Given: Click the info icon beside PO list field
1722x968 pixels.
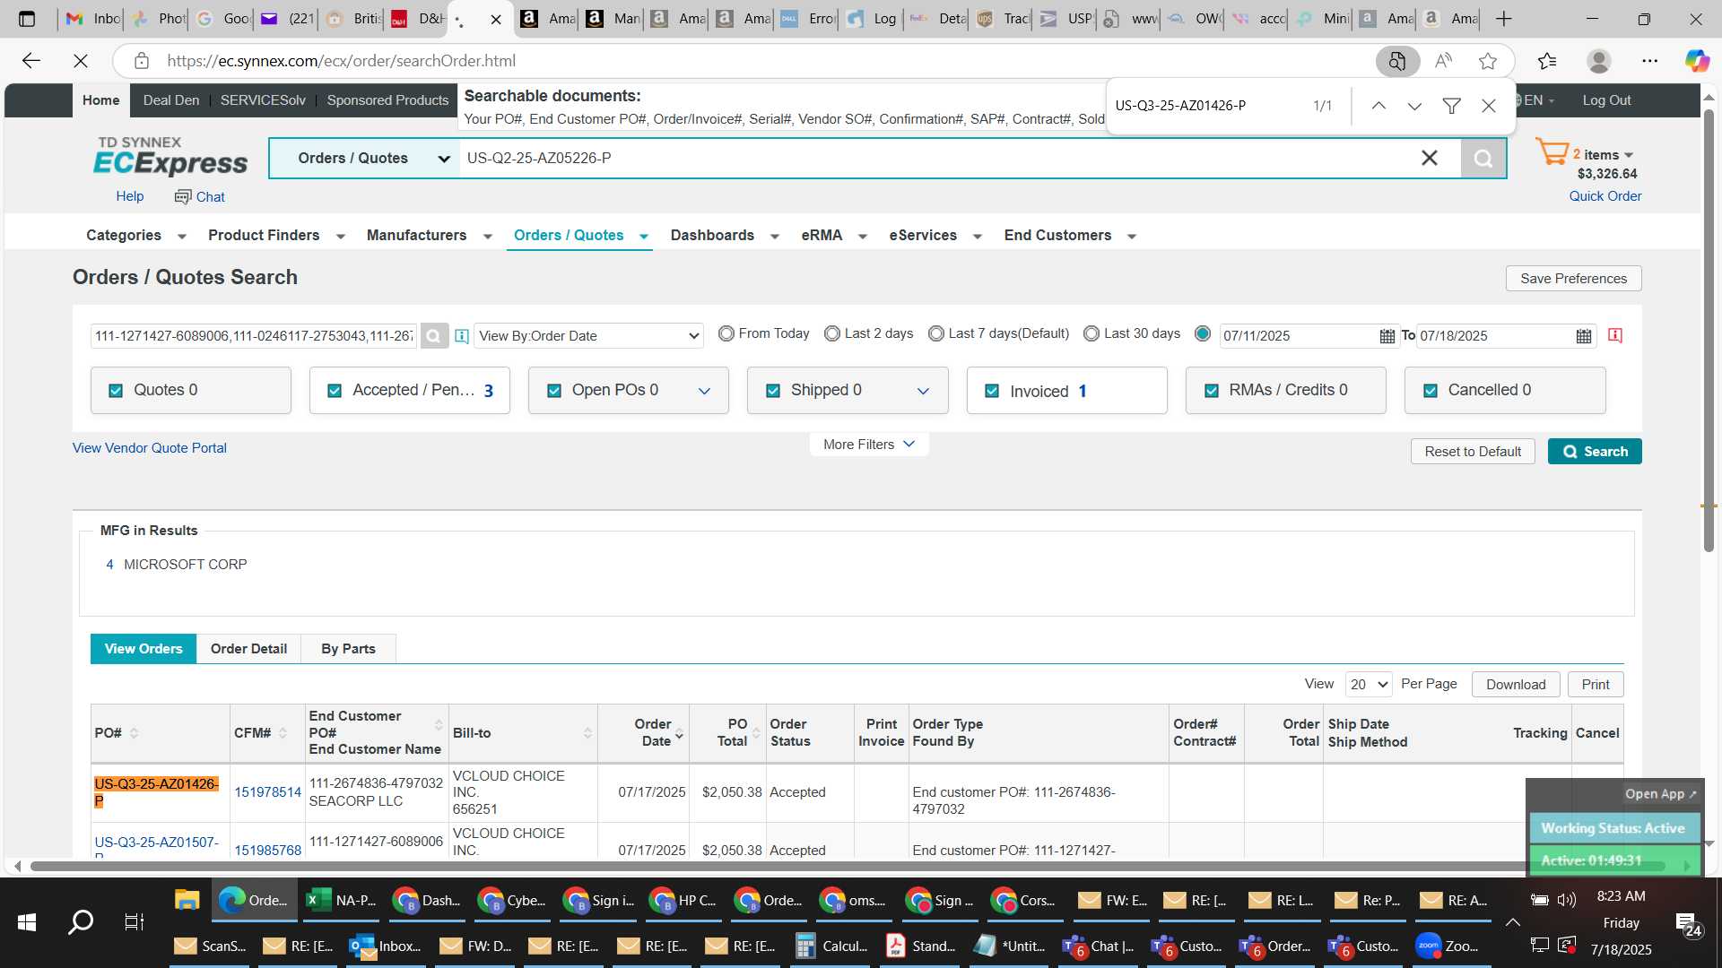Looking at the screenshot, I should tap(462, 336).
